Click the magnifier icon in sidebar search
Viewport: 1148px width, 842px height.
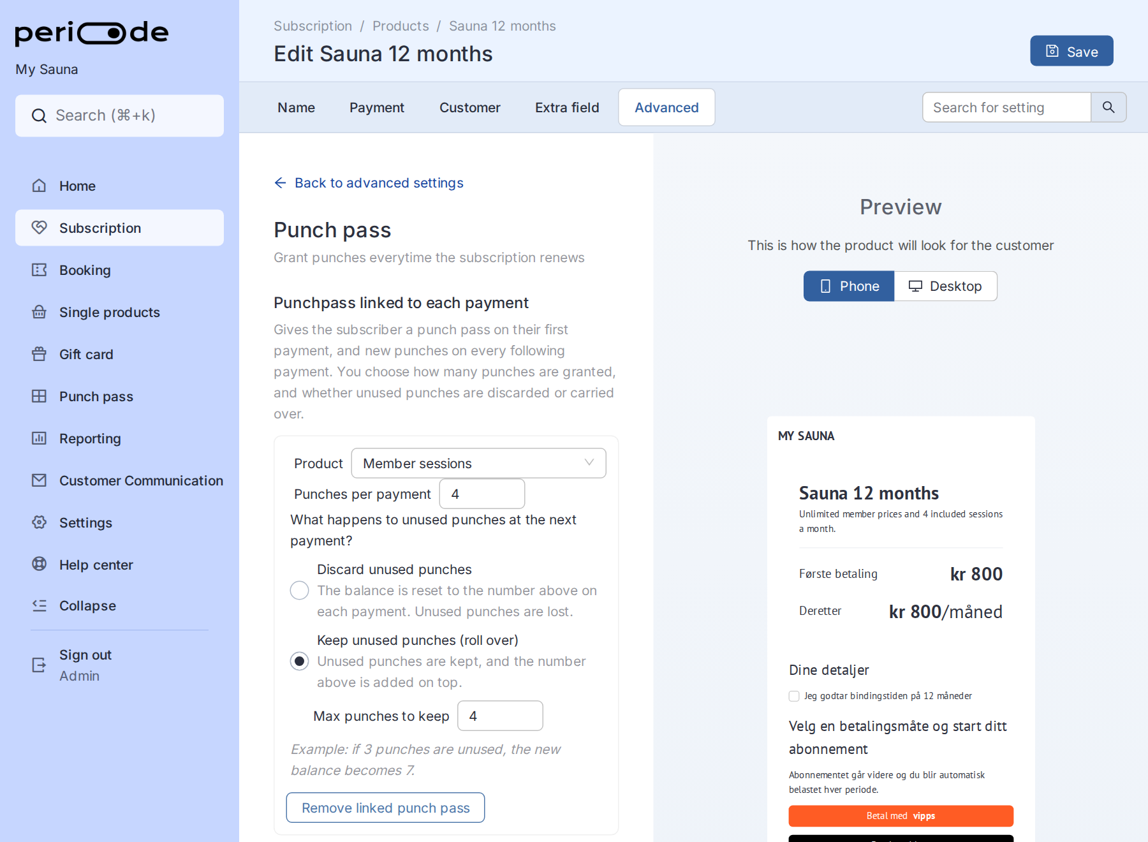coord(39,115)
